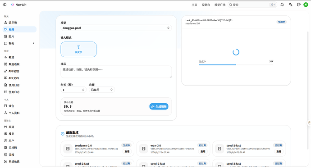This screenshot has height=168, width=311.
Task: Go to 主页 in the top navigation
Action: (x=194, y=5)
